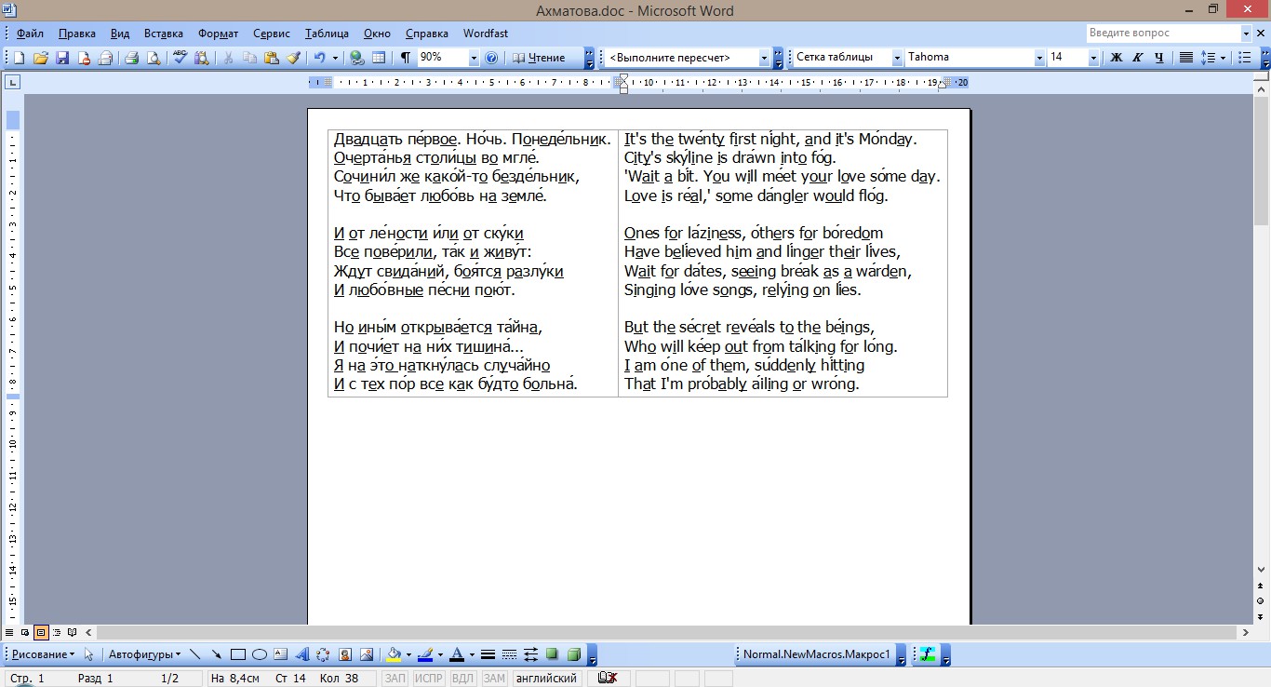Insert WordArt object

(x=302, y=654)
